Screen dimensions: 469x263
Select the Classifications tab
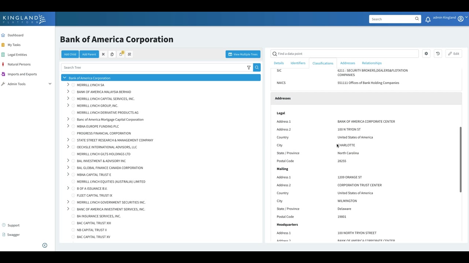(x=323, y=63)
